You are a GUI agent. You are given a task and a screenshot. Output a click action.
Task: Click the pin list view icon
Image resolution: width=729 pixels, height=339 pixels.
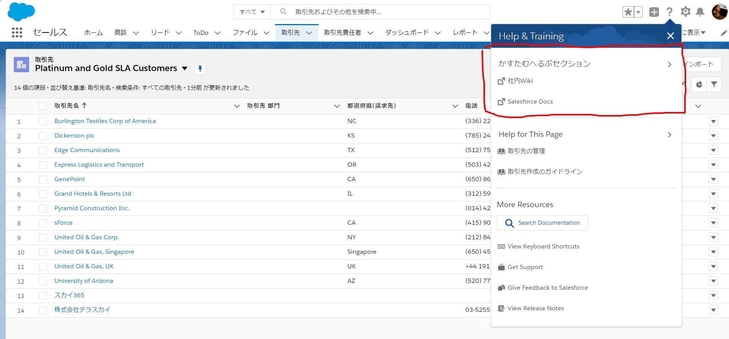tap(200, 69)
